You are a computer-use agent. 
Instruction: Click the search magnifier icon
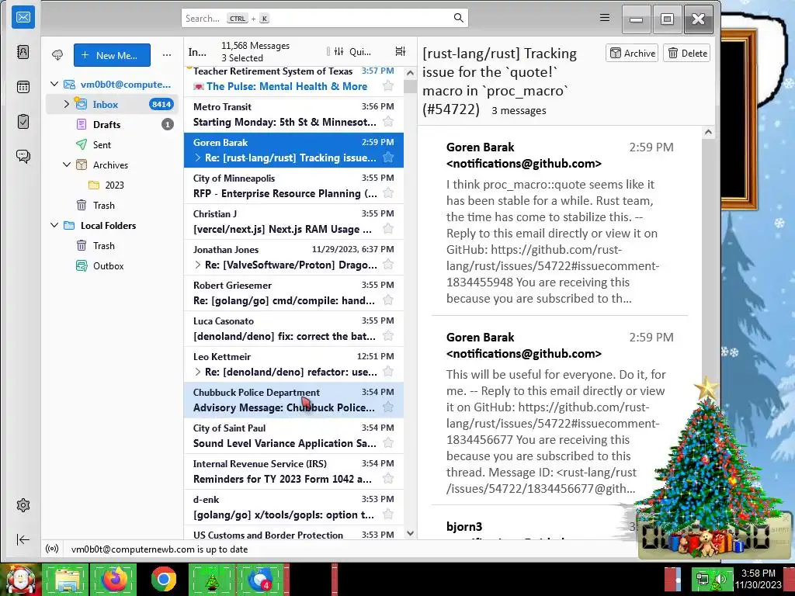[458, 19]
